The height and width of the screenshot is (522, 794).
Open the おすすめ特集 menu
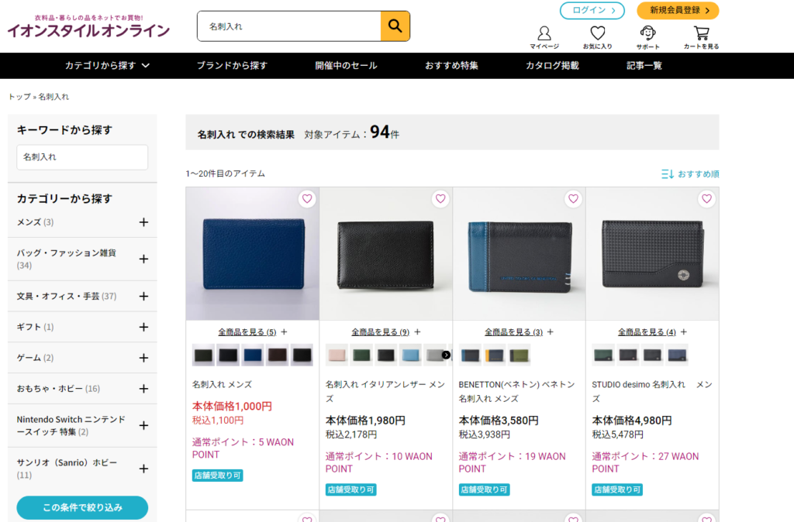pos(452,66)
